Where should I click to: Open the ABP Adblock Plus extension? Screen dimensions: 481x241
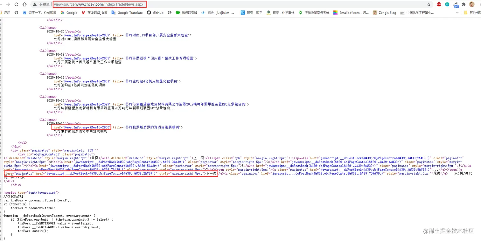pyautogui.click(x=439, y=4)
